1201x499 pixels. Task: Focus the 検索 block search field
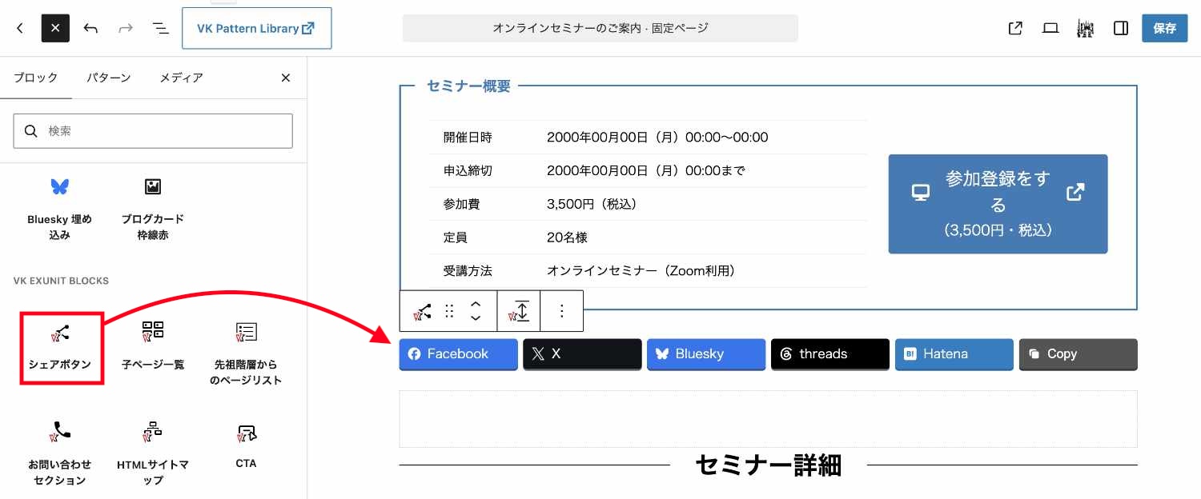click(x=153, y=131)
